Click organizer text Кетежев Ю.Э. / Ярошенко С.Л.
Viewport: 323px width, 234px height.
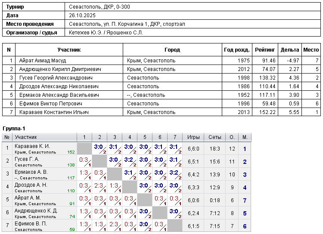106,32
